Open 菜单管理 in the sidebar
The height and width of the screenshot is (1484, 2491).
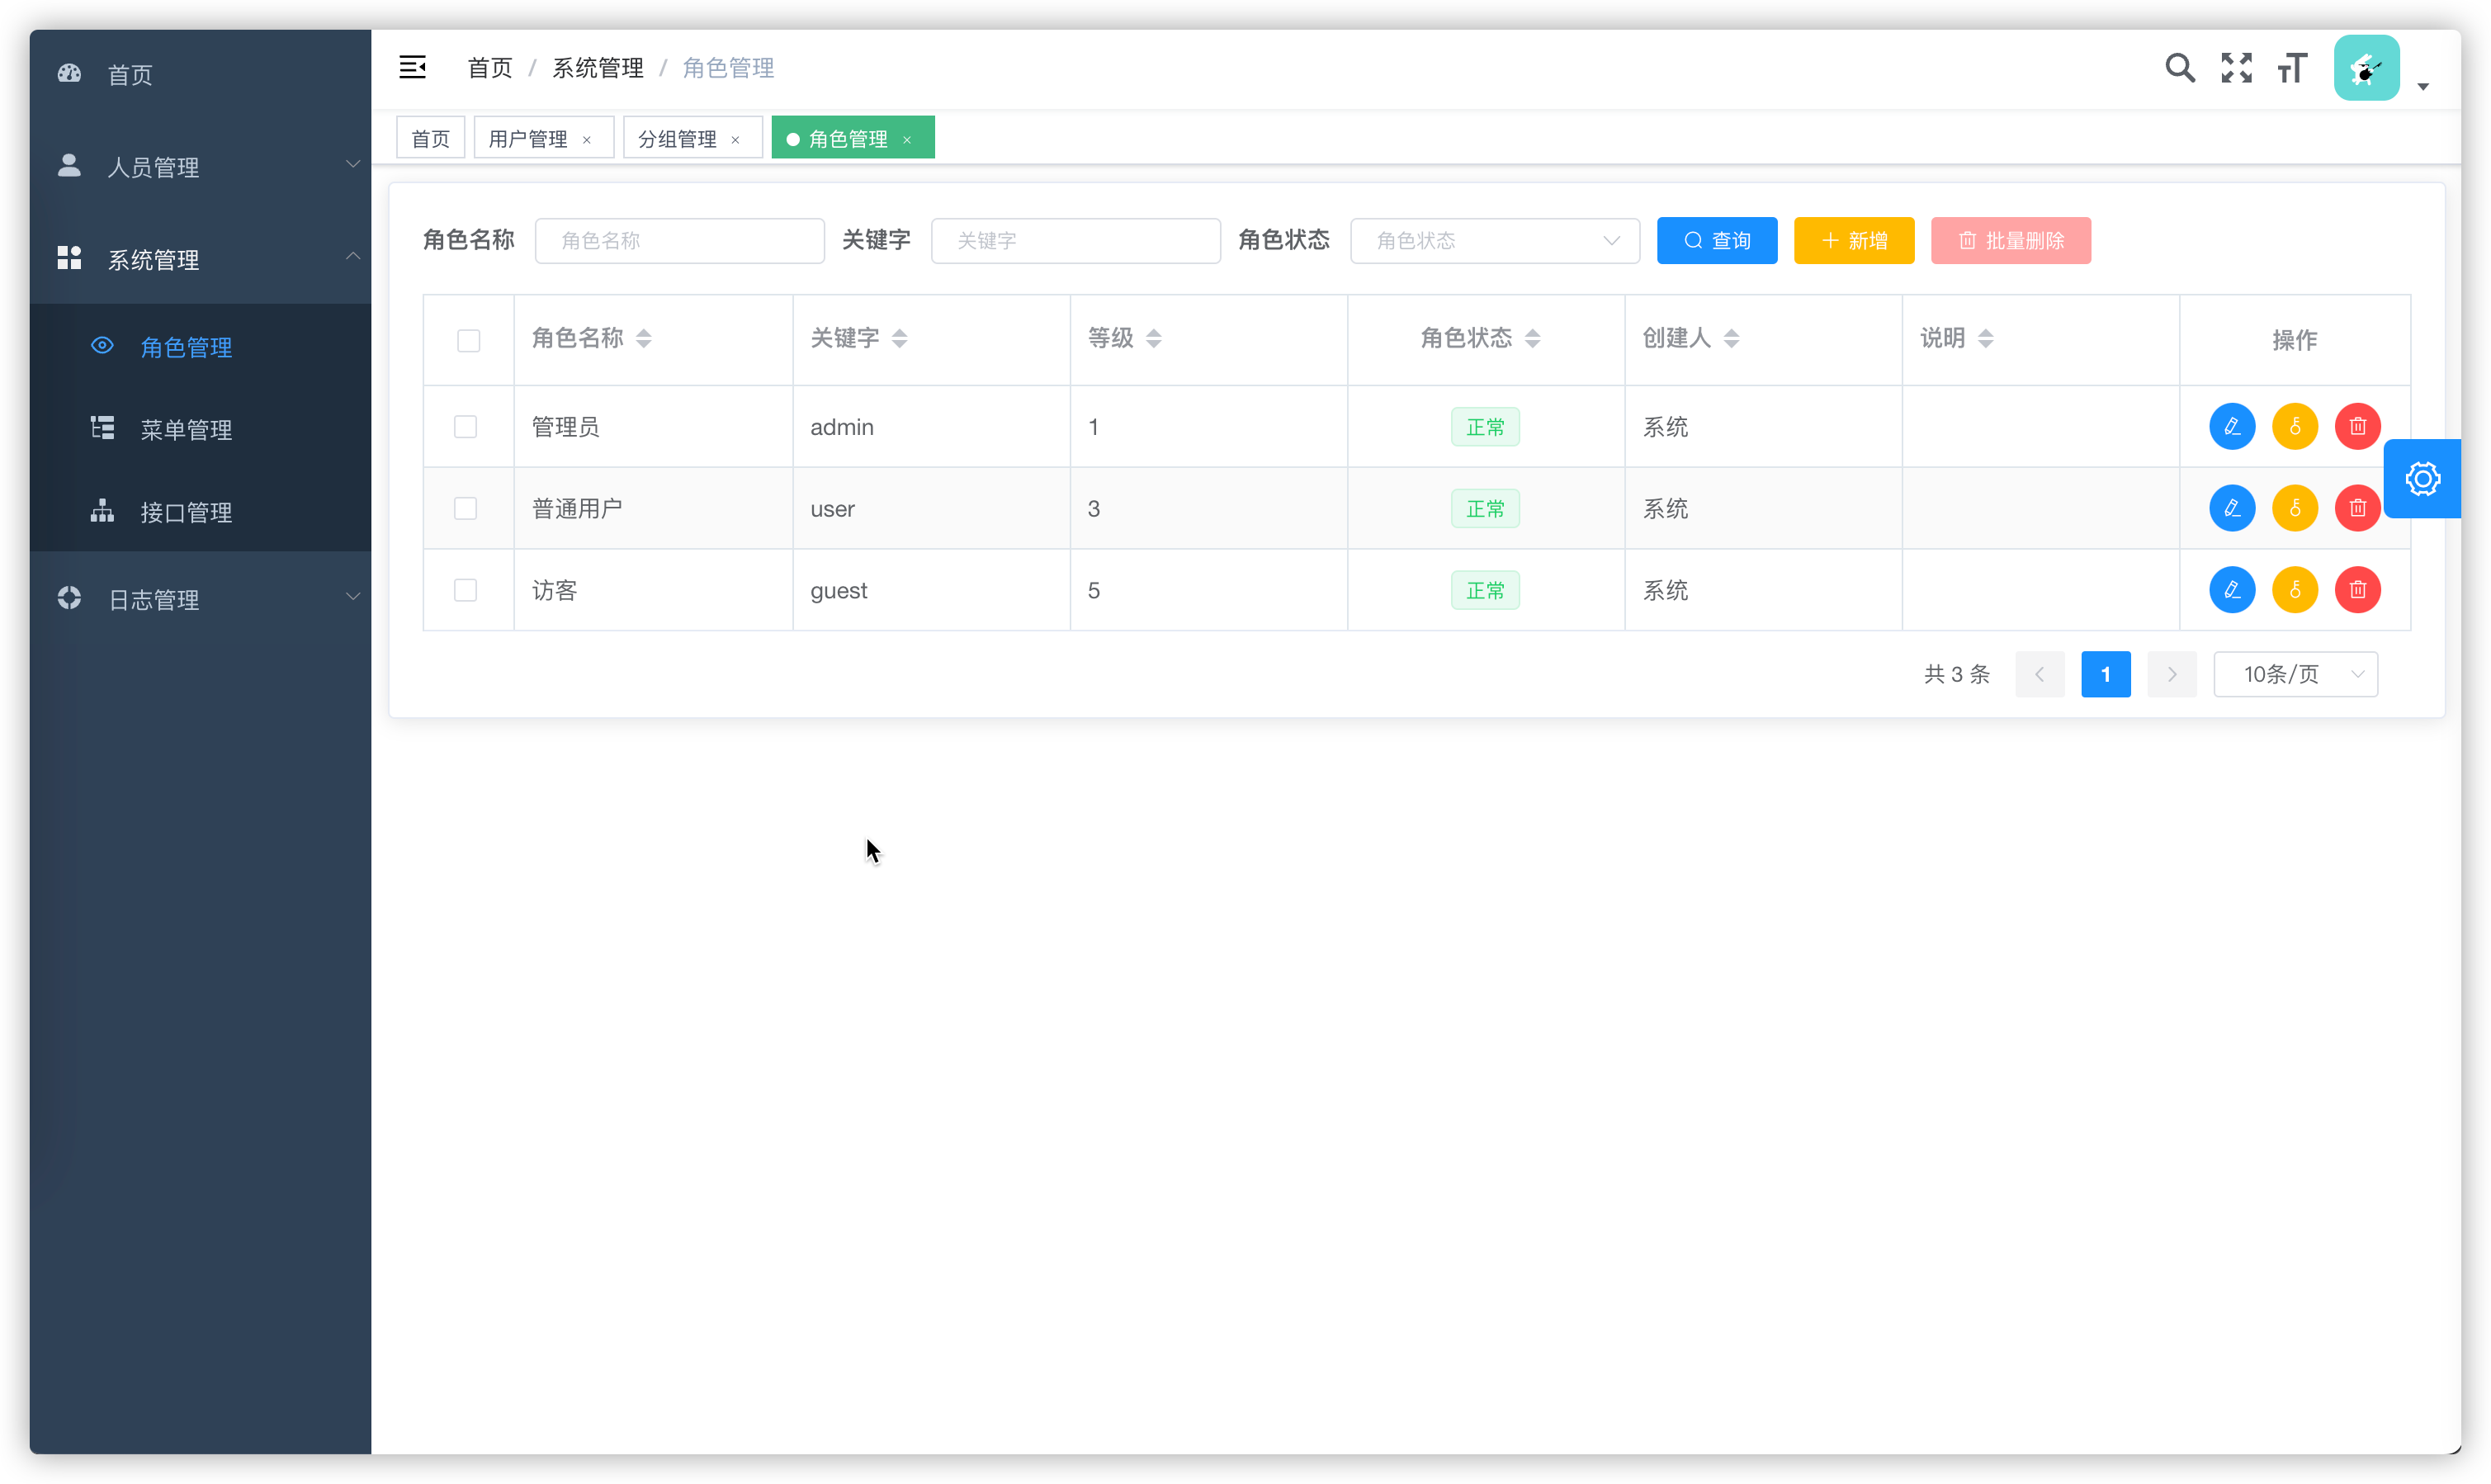pyautogui.click(x=186, y=430)
